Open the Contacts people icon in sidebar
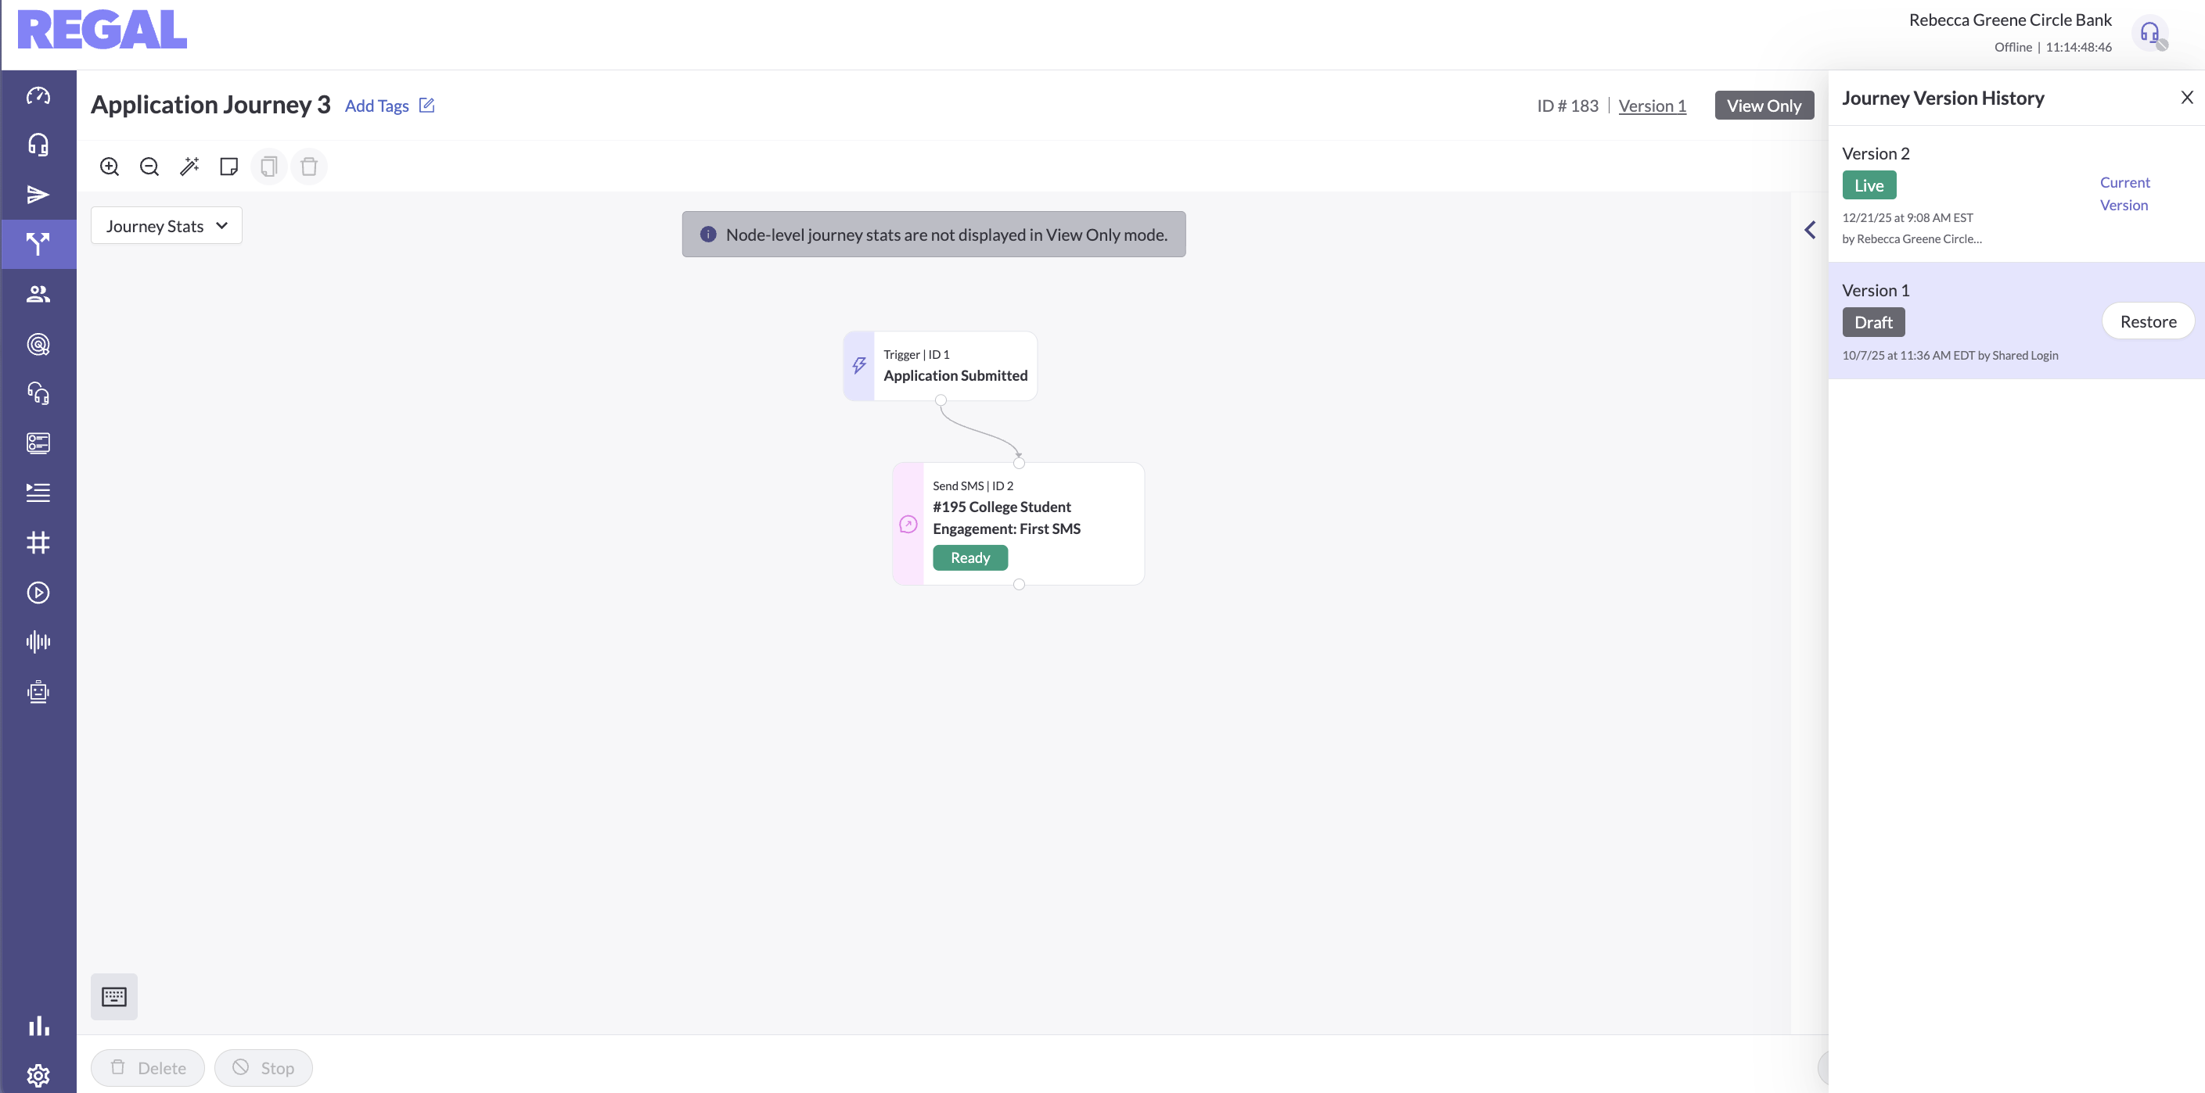This screenshot has width=2205, height=1093. click(x=38, y=294)
